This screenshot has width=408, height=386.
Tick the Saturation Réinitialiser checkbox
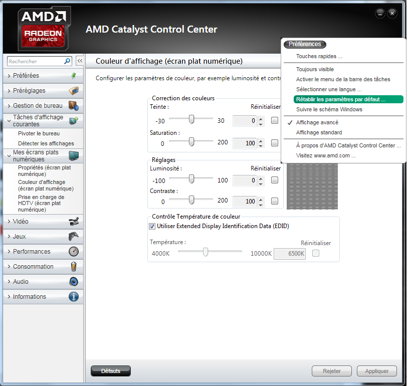click(x=275, y=143)
